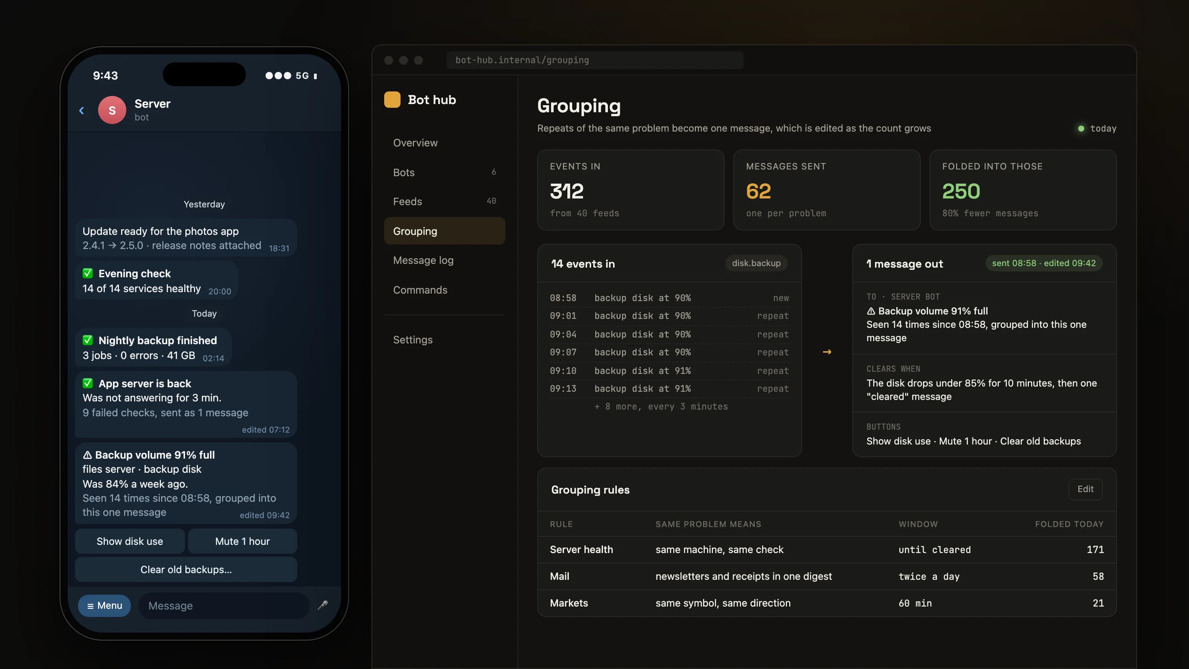The height and width of the screenshot is (669, 1189).
Task: Open Settings in the sidebar
Action: click(x=444, y=340)
